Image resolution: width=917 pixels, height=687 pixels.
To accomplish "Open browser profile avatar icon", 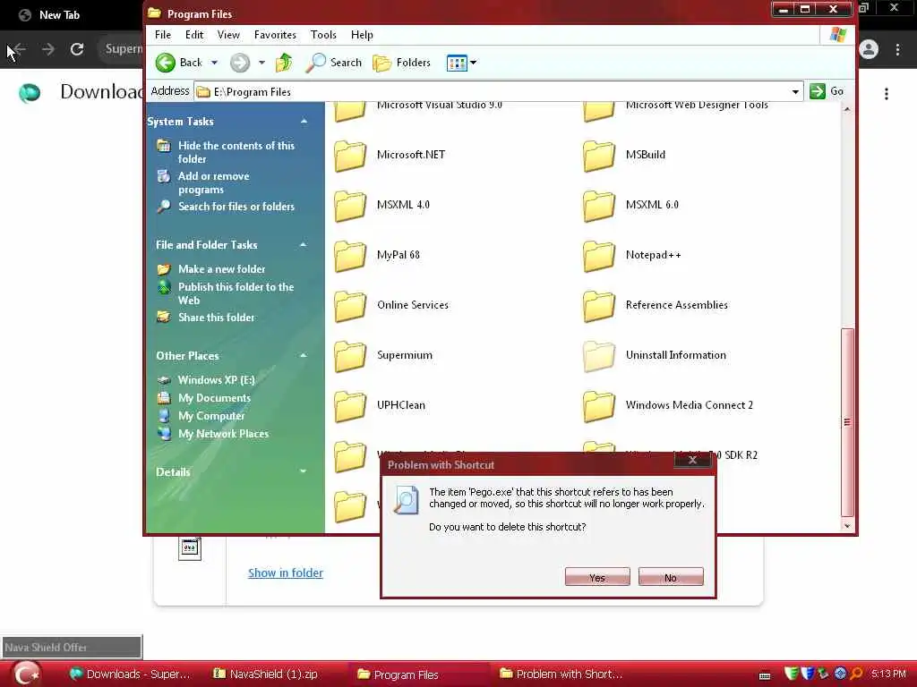I will coord(869,49).
